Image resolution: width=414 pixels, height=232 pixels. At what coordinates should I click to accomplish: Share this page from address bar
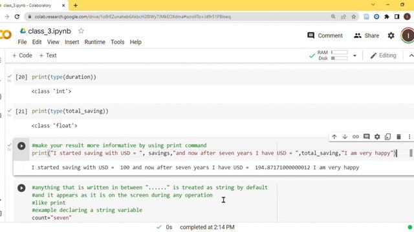(343, 17)
